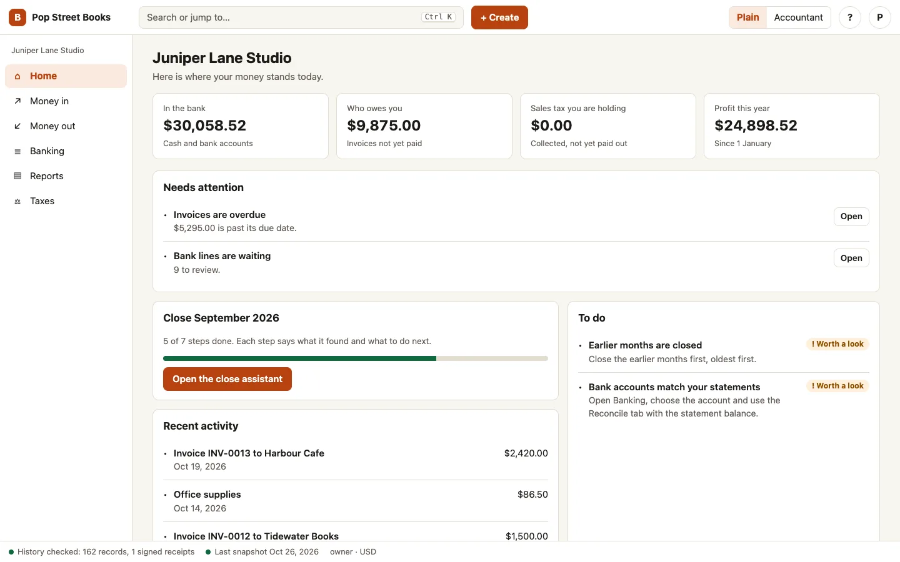This screenshot has width=900, height=562.
Task: Open the Reports section
Action: coord(66,176)
